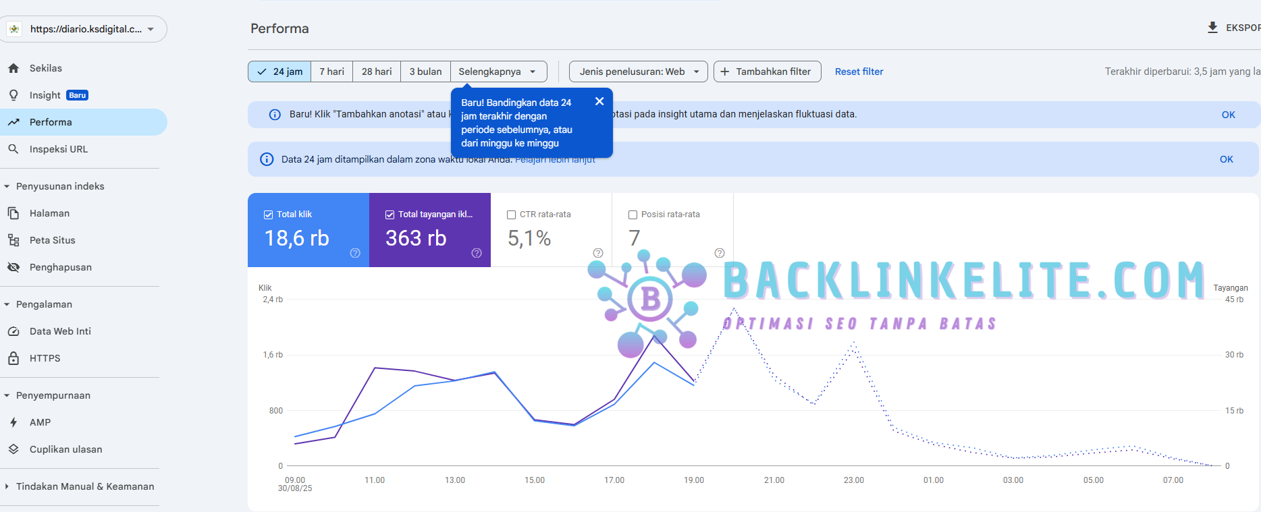Open the Jenis penelusuran: Web dropdown
This screenshot has height=512, width=1261.
pos(638,72)
